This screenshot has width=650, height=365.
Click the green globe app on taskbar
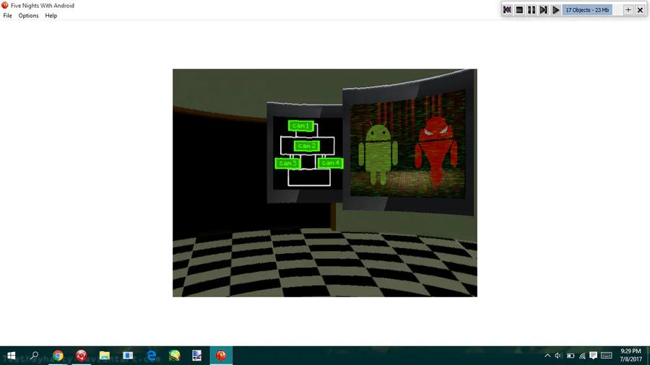click(175, 356)
